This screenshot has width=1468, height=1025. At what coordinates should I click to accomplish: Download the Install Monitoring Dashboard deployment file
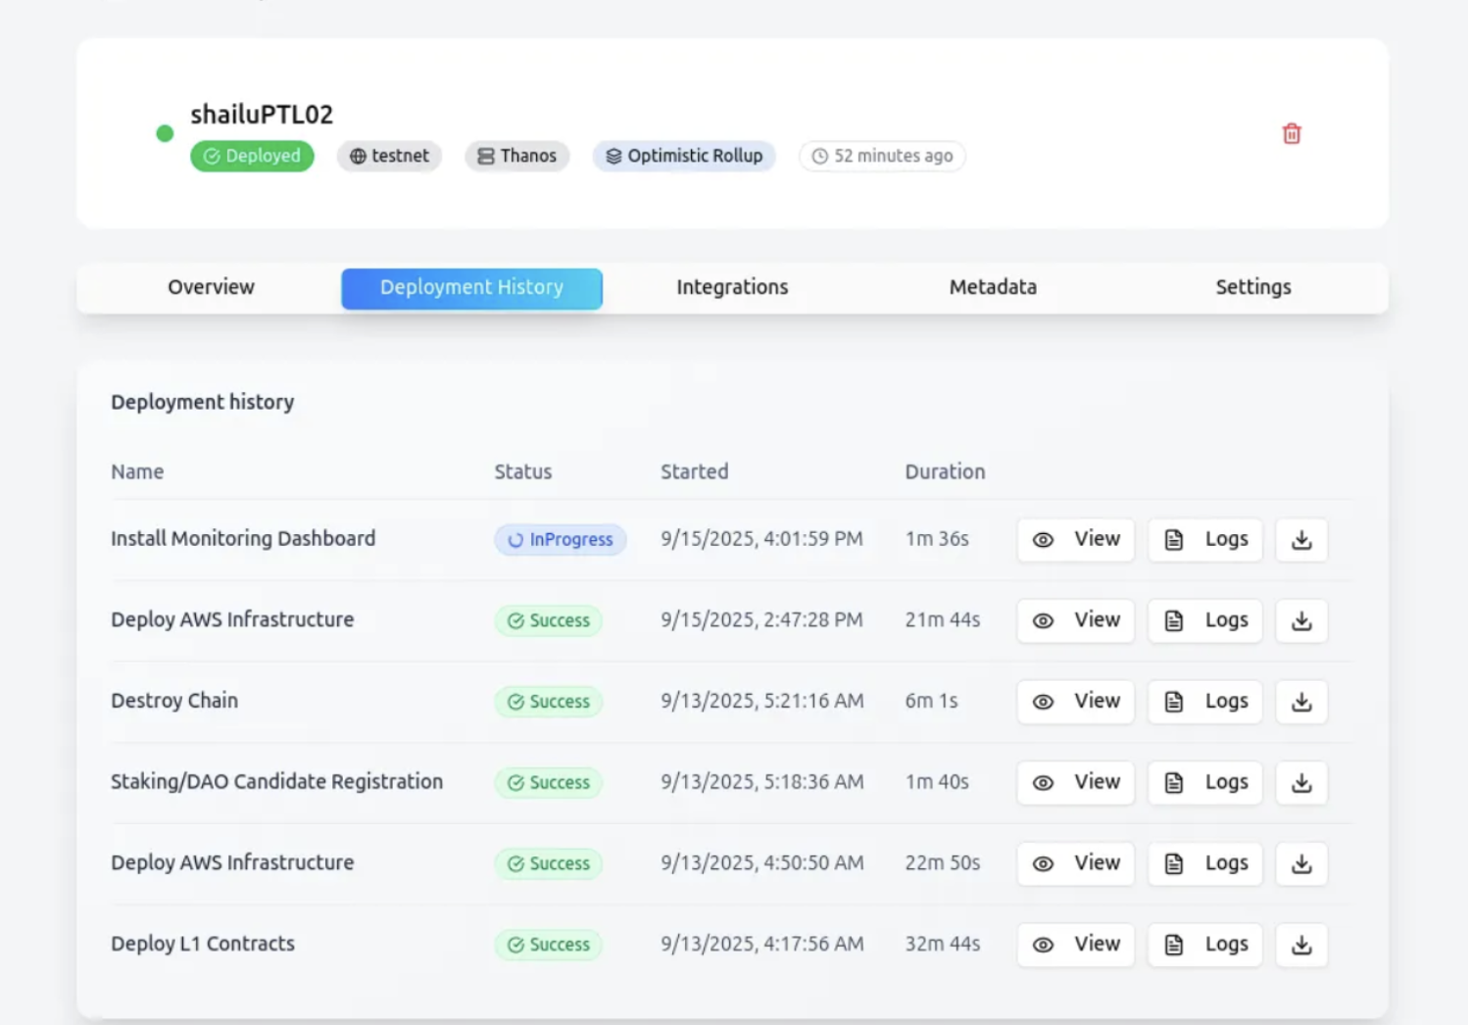click(1300, 540)
